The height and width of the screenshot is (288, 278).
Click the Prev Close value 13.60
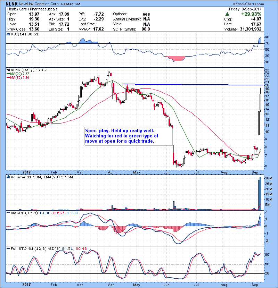click(34, 29)
